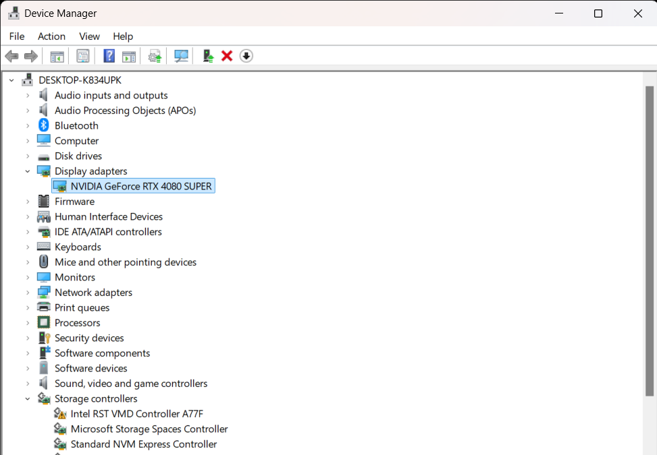Screen dimensions: 657x455
Task: Click the Forward arrow toolbar icon
Action: 31,56
